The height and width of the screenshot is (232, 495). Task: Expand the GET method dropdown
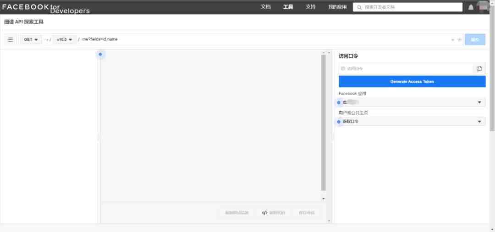point(31,40)
